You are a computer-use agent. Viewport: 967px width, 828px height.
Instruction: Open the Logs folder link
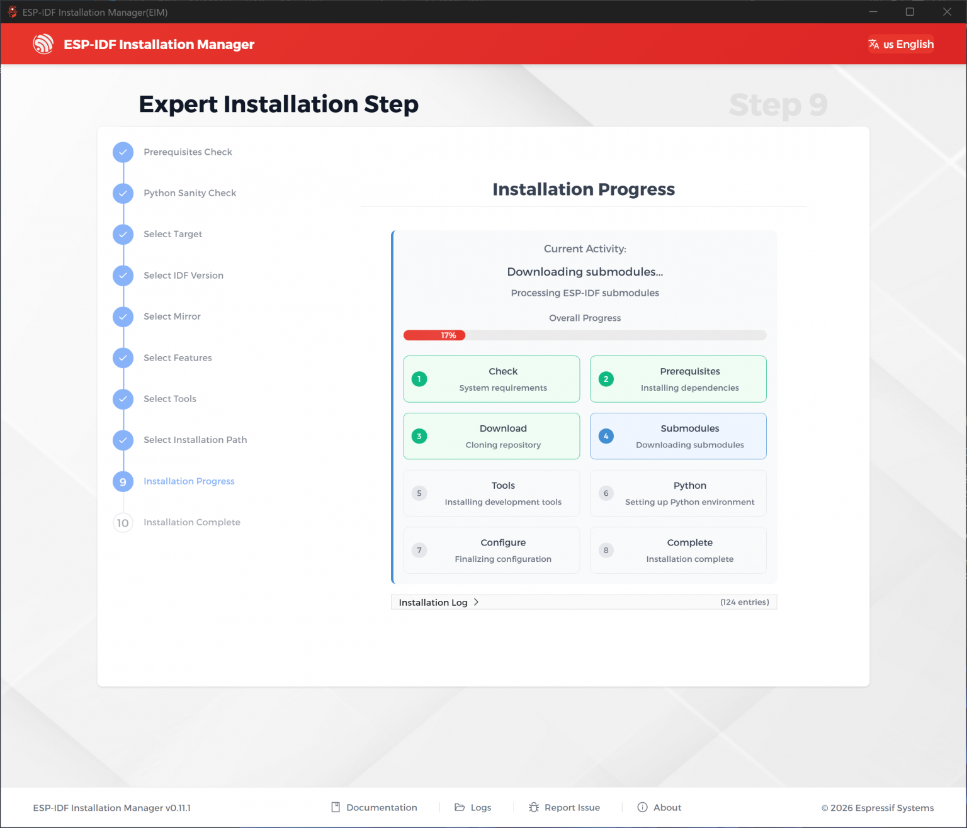tap(473, 807)
